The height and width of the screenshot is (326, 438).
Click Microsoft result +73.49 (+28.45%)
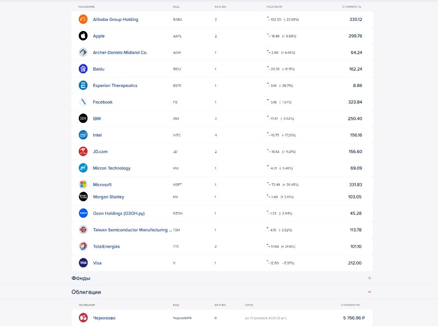click(x=283, y=185)
